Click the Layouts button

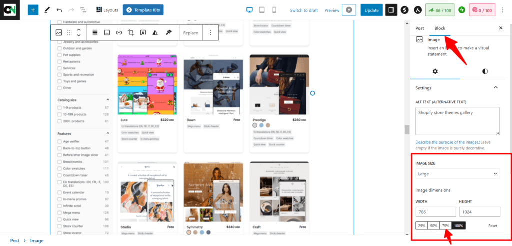click(107, 10)
